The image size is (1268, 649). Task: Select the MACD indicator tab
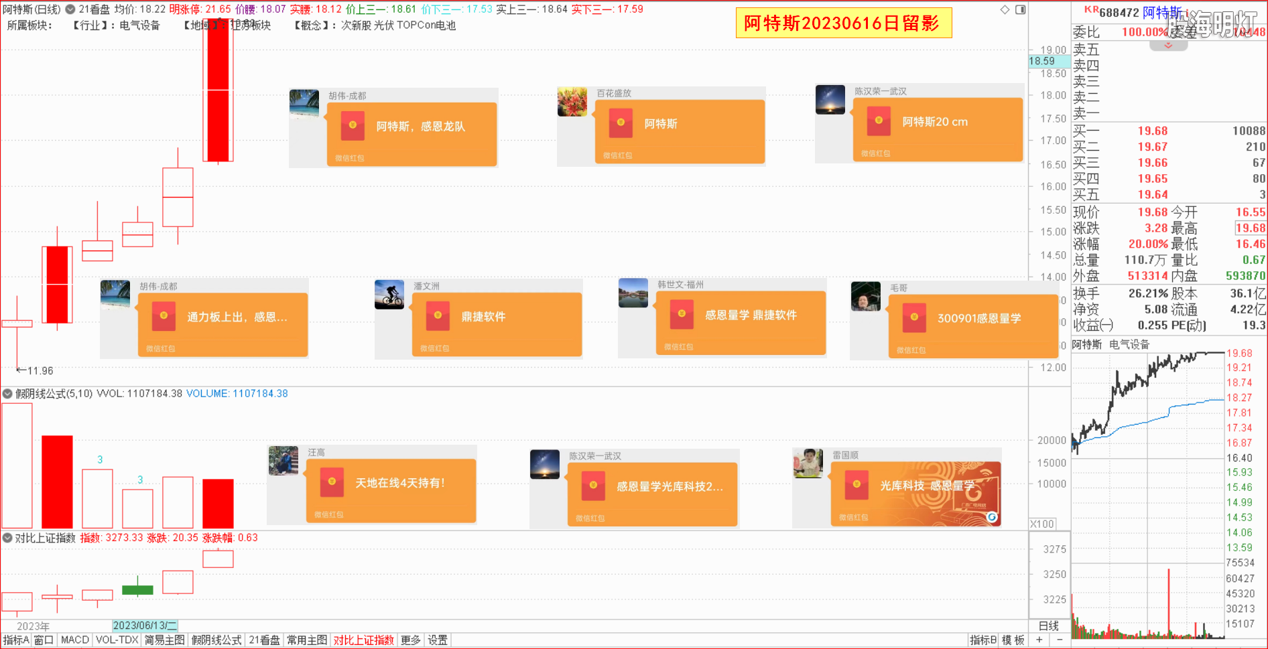pyautogui.click(x=75, y=640)
